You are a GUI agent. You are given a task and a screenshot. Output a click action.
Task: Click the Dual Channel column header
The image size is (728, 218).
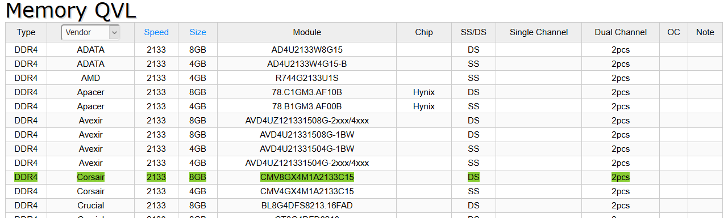tap(621, 32)
